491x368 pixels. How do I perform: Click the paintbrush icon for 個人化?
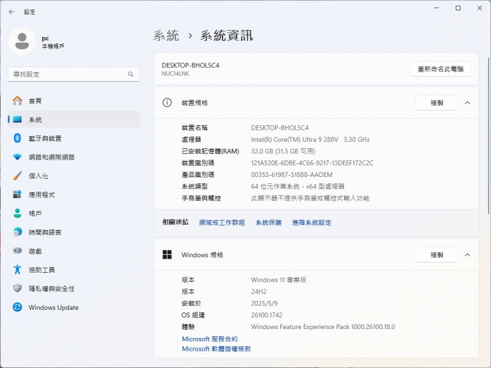17,176
